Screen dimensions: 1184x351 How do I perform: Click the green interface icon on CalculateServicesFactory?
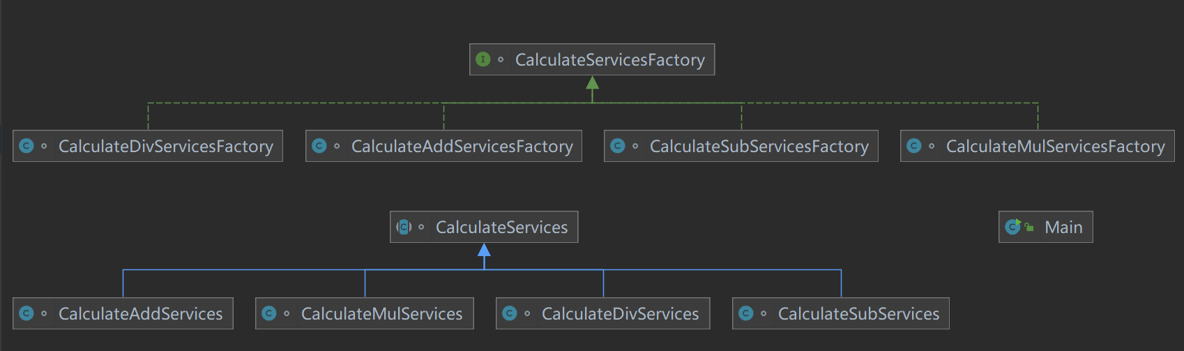point(483,59)
